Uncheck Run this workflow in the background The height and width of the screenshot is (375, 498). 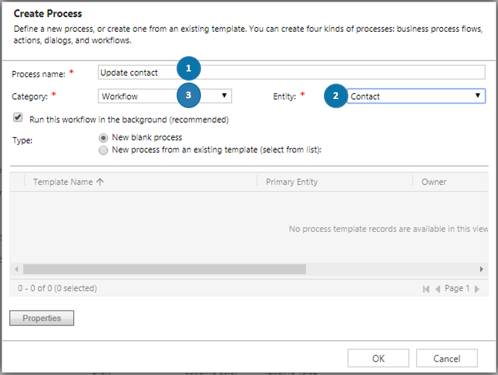click(x=18, y=118)
